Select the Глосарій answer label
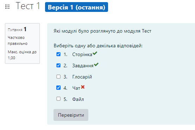This screenshot has height=130, width=195. coord(82,77)
